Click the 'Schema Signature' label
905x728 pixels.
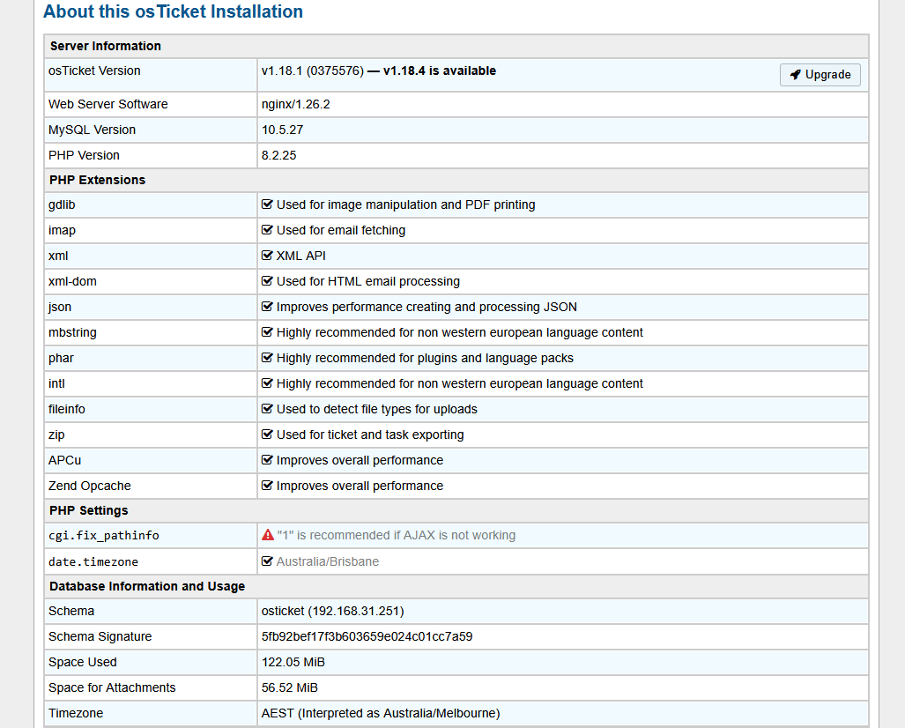pos(100,637)
